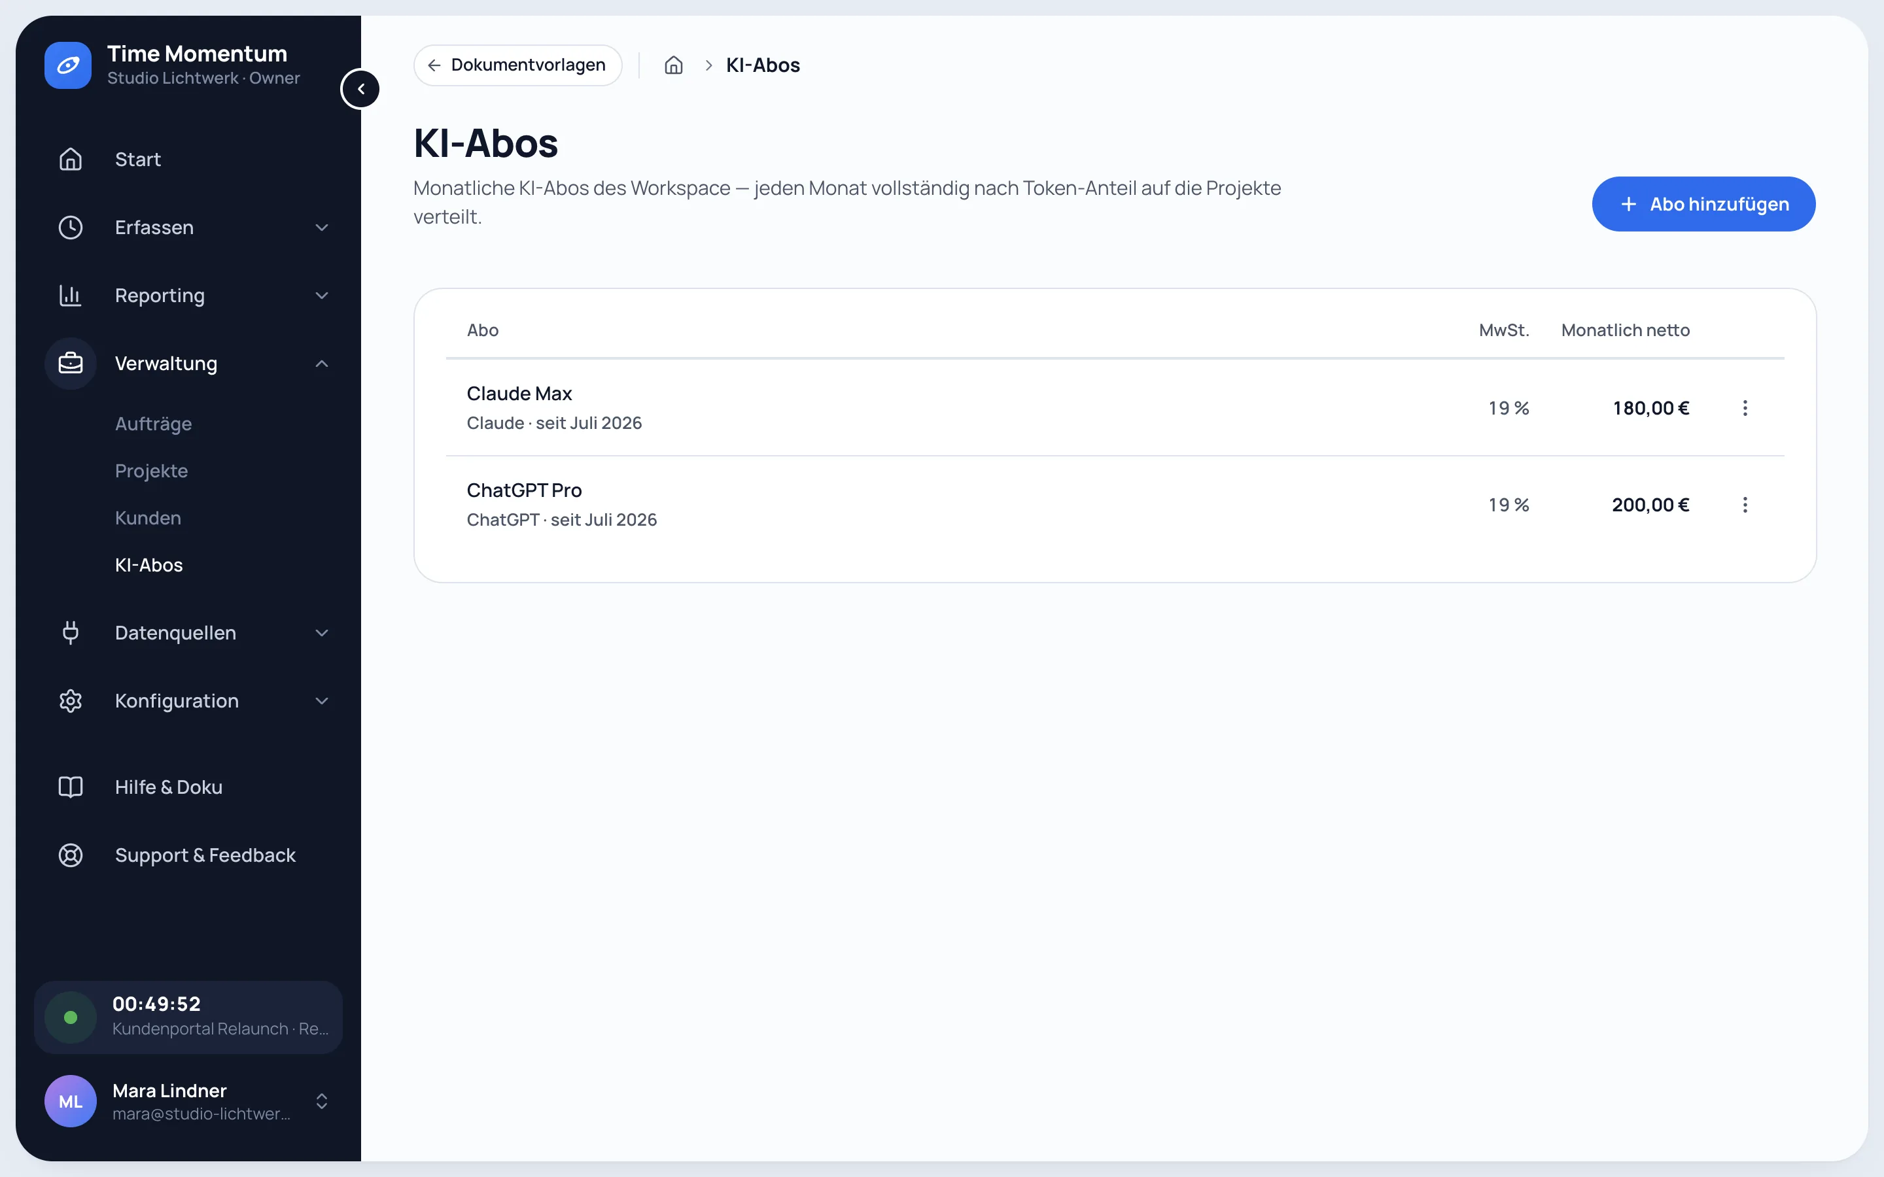Click the Claude Max subscription name
Viewport: 1884px width, 1177px height.
[519, 393]
